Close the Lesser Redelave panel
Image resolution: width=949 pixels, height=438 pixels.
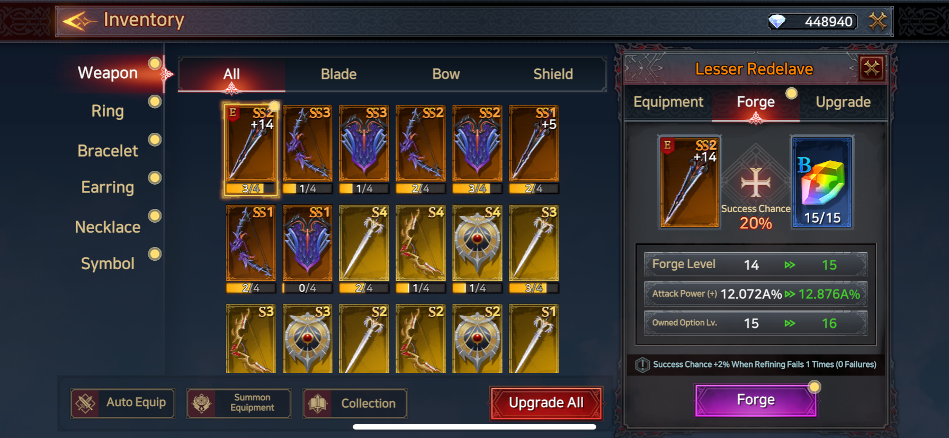[x=872, y=68]
